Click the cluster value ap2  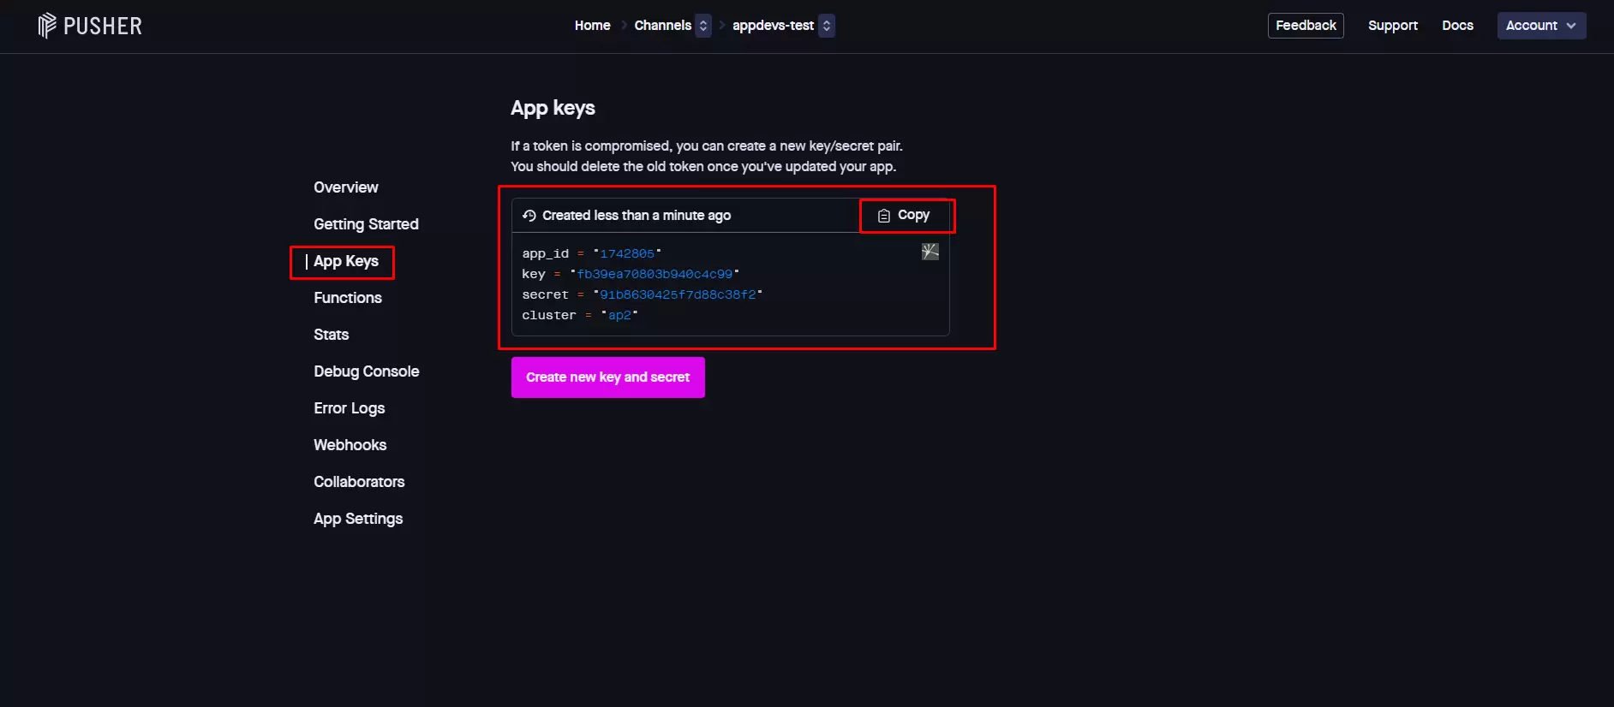619,315
